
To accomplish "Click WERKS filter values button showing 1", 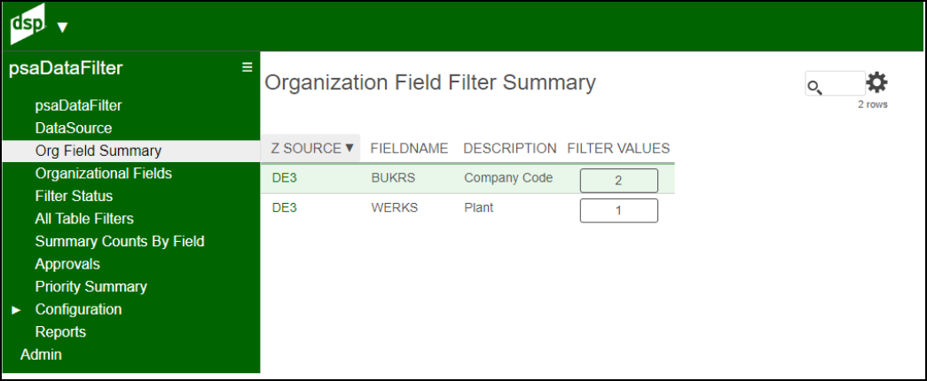I will 619,210.
